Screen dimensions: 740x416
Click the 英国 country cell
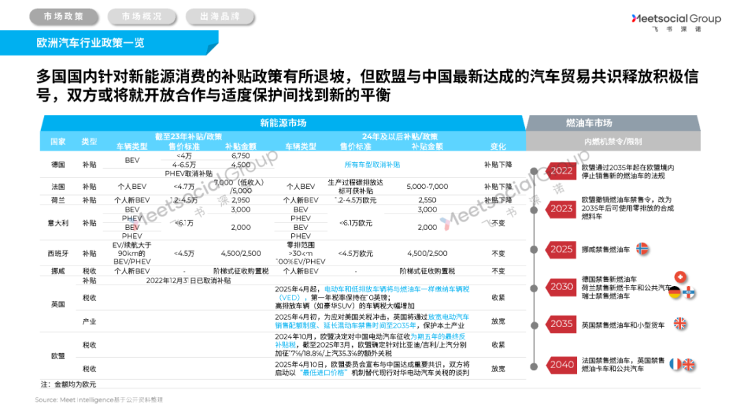(58, 304)
